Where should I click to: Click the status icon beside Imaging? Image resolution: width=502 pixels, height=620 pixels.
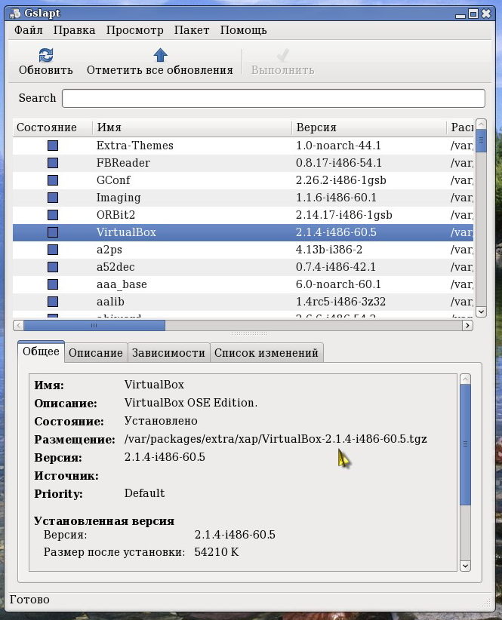(53, 198)
